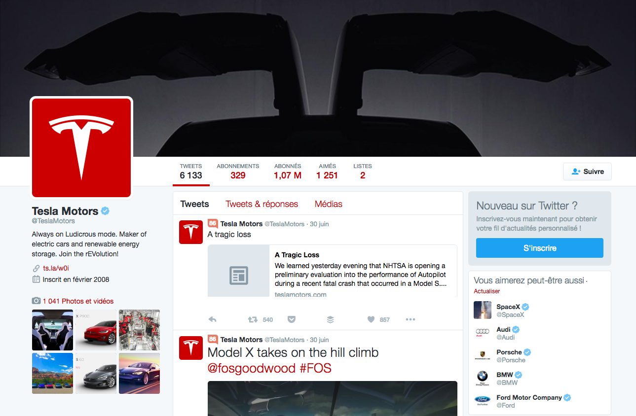Viewport: 636px width, 416px height.
Task: Open the 'A Tragic Loss' article card
Action: (332, 272)
